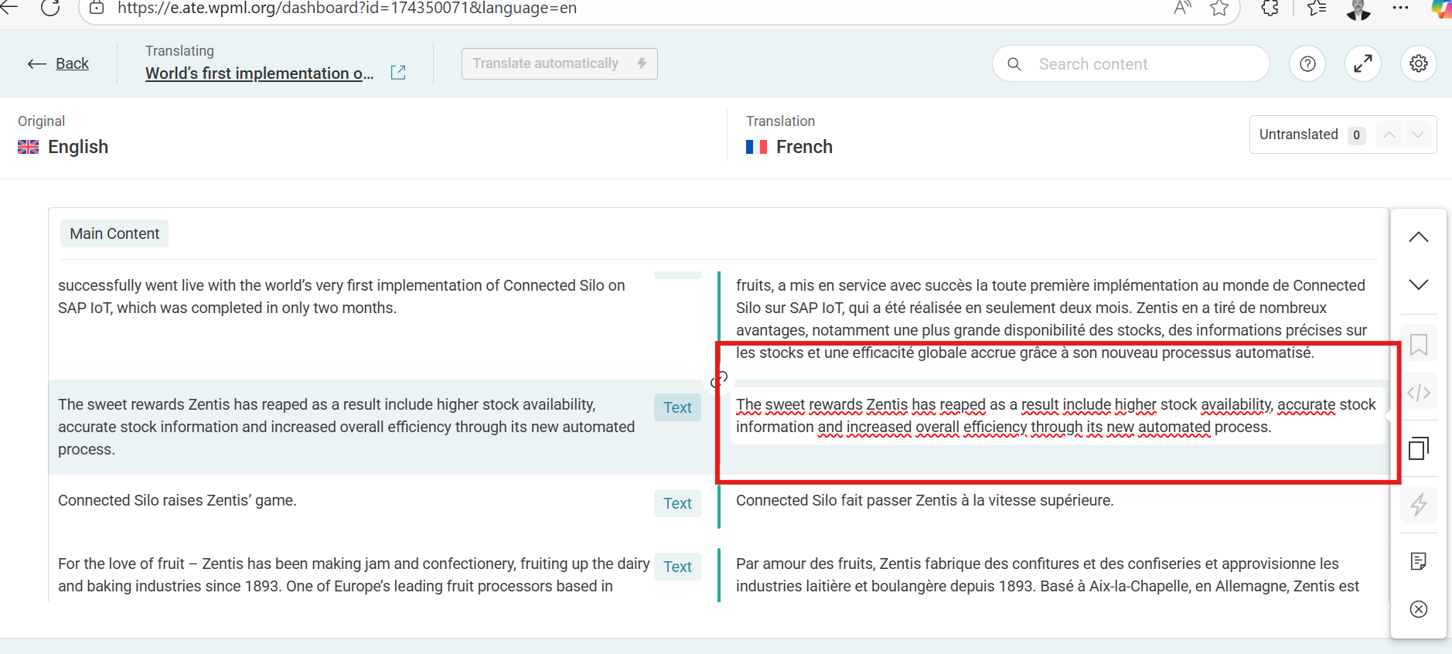This screenshot has width=1452, height=654.
Task: Select original text "Connected Silo raises Zentis' game."
Action: (177, 500)
